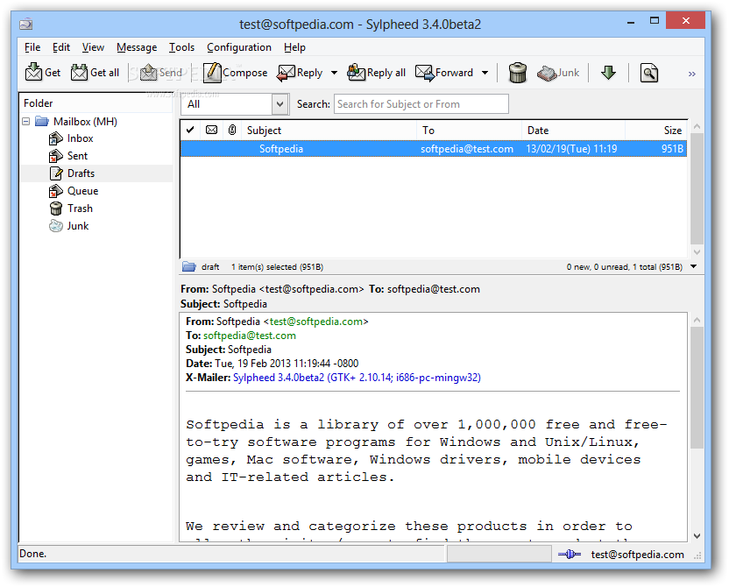Click the 'Done.' status bar text
The width and height of the screenshot is (729, 587).
[x=32, y=554]
